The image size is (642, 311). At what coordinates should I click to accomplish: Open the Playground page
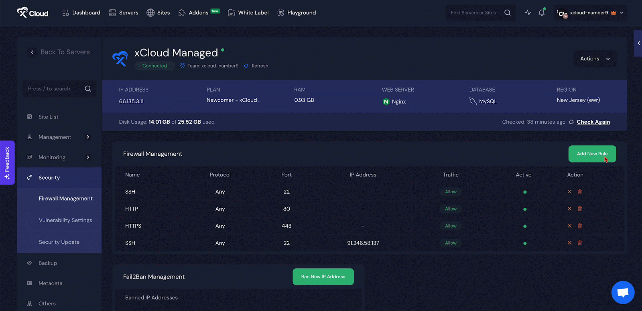[297, 13]
